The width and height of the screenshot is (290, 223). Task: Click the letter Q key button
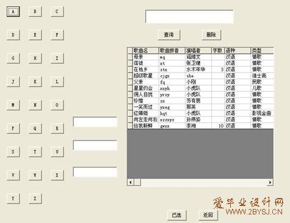click(35, 129)
